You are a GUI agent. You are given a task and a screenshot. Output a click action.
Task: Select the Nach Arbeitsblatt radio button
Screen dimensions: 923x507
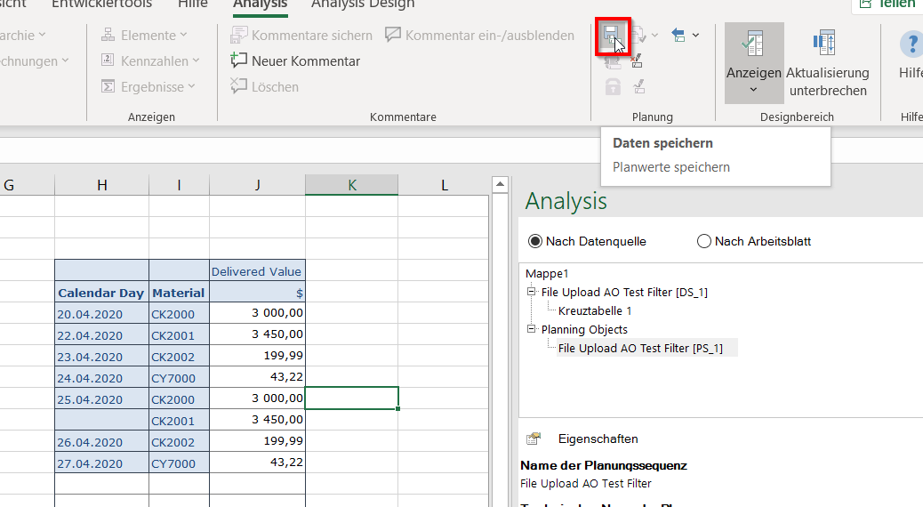(704, 241)
